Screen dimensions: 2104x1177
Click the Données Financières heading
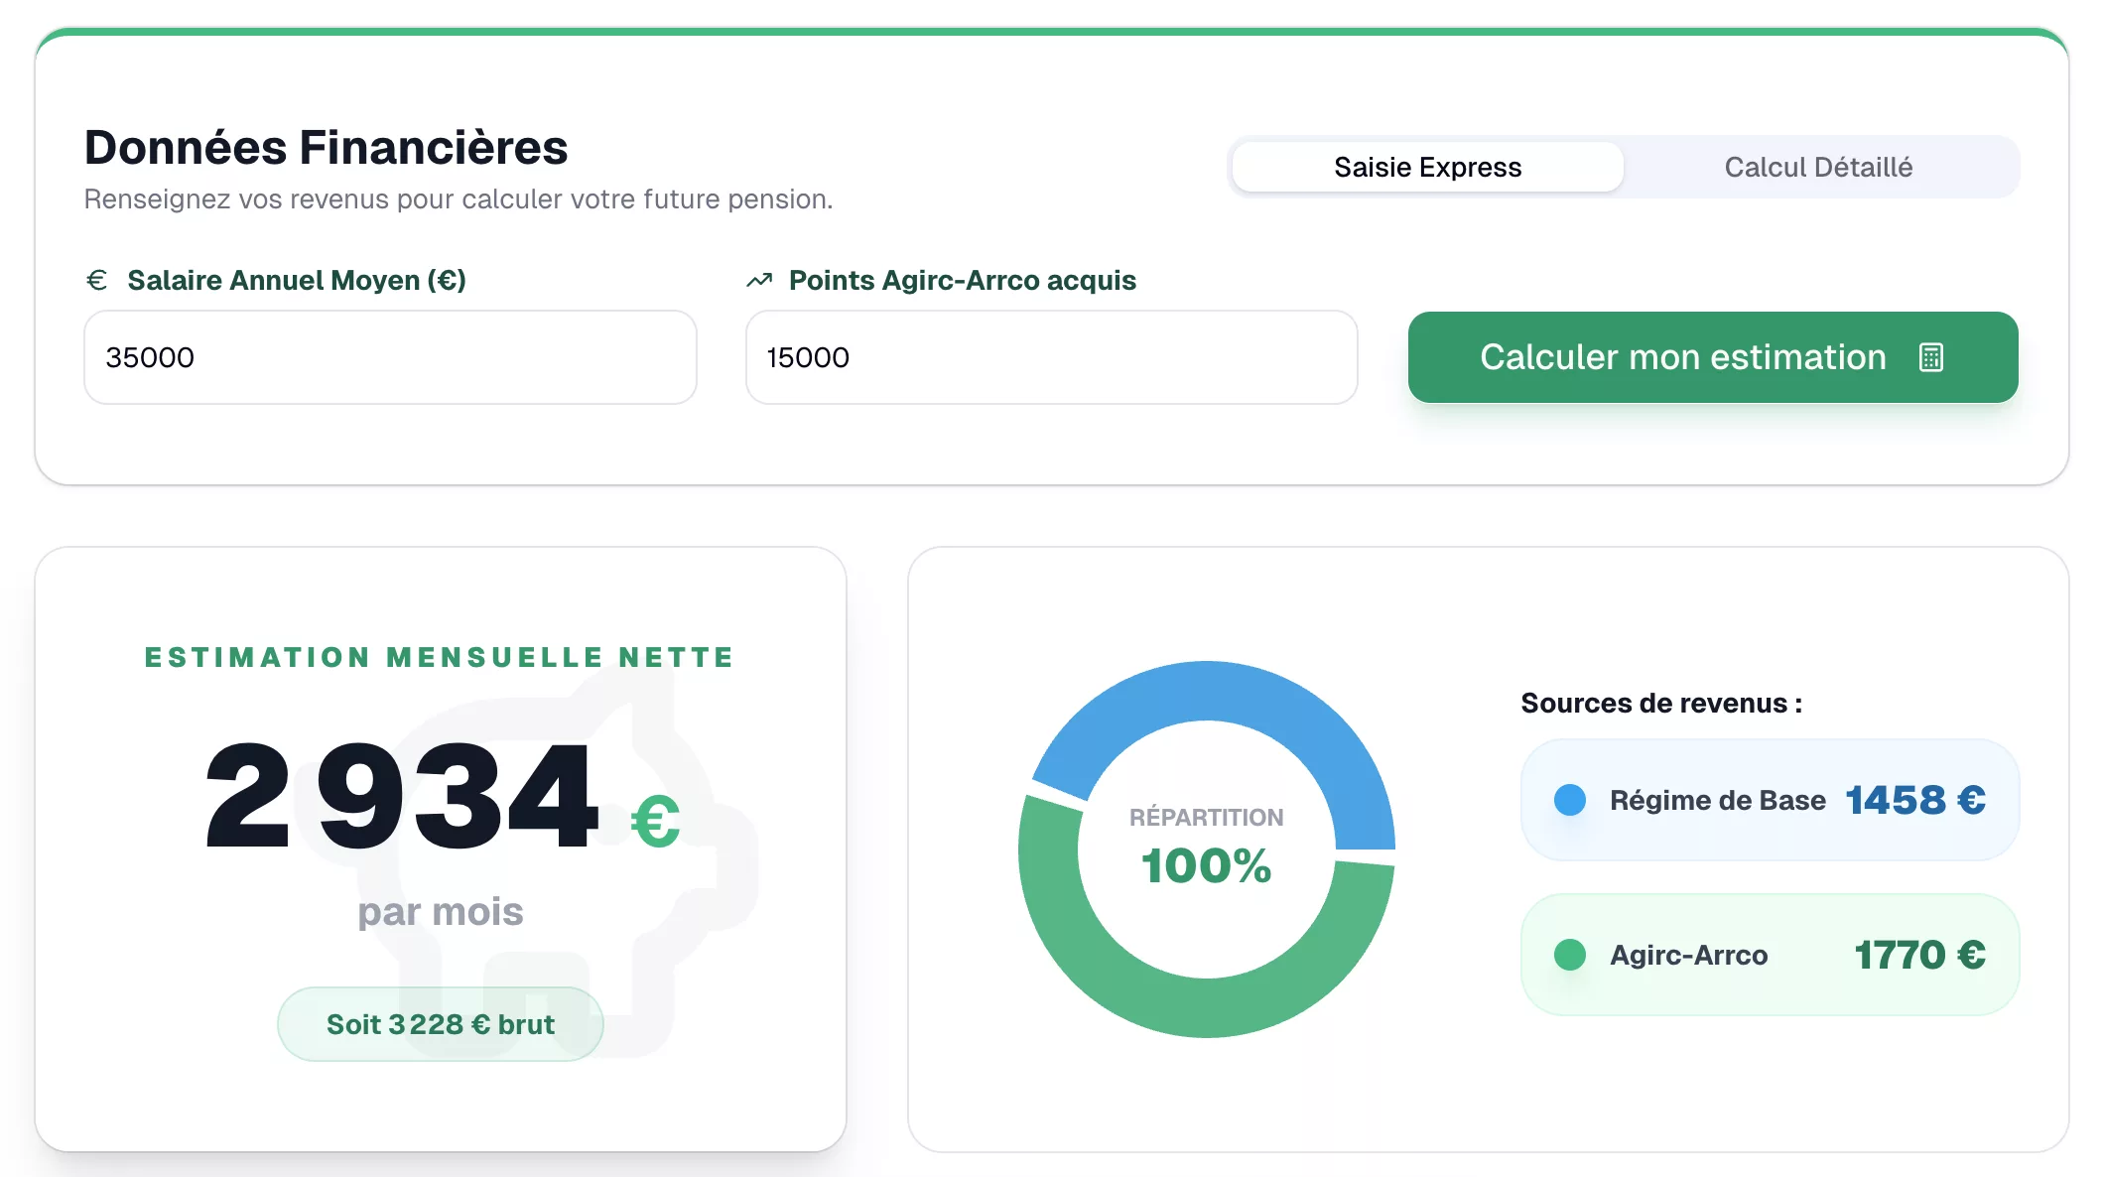pos(327,148)
